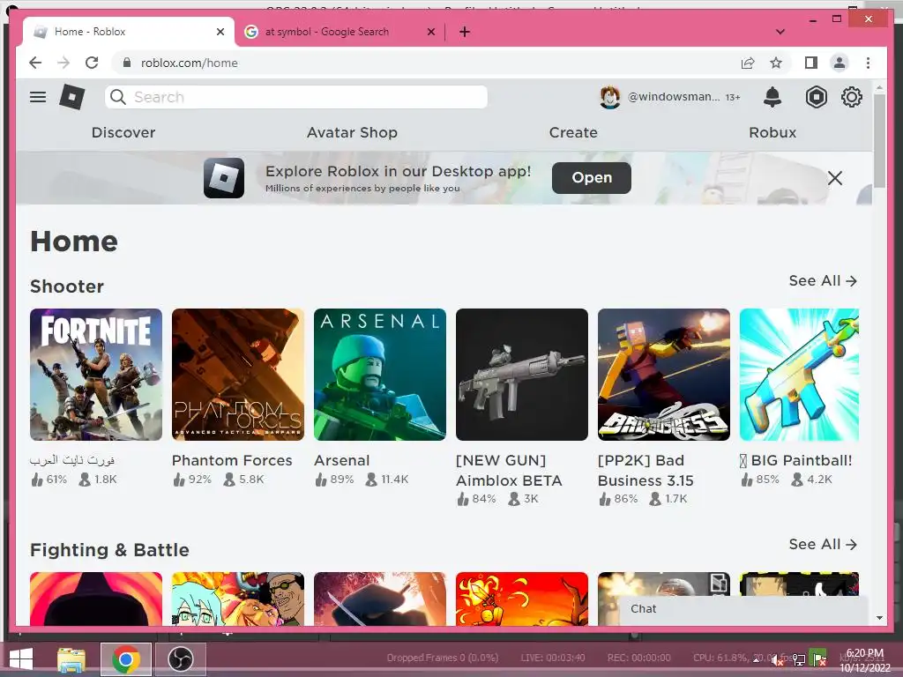
Task: Click the windowsman avatar picture
Action: coord(610,97)
